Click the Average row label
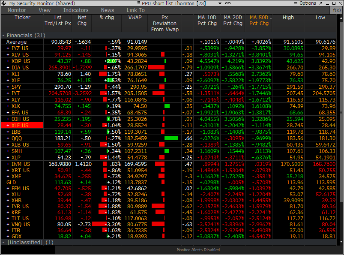344x255 pixels. pos(16,42)
